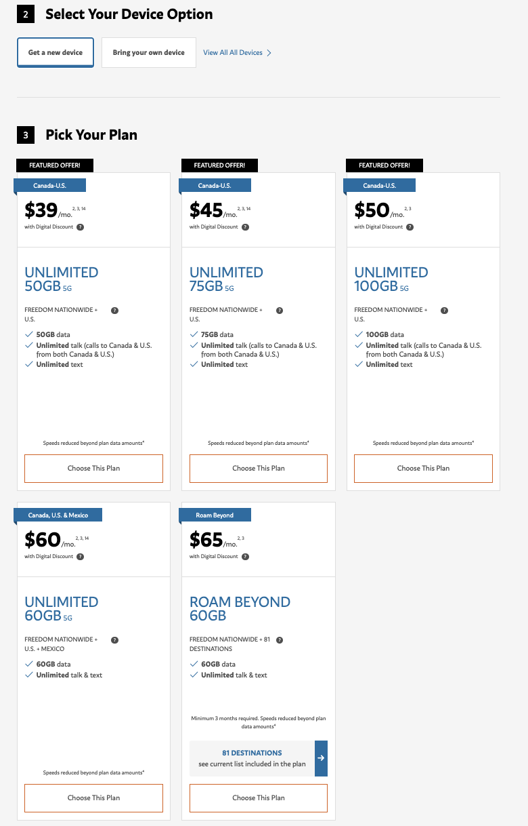Click help icon beside $45 Digital Discount
This screenshot has width=528, height=826.
245,227
